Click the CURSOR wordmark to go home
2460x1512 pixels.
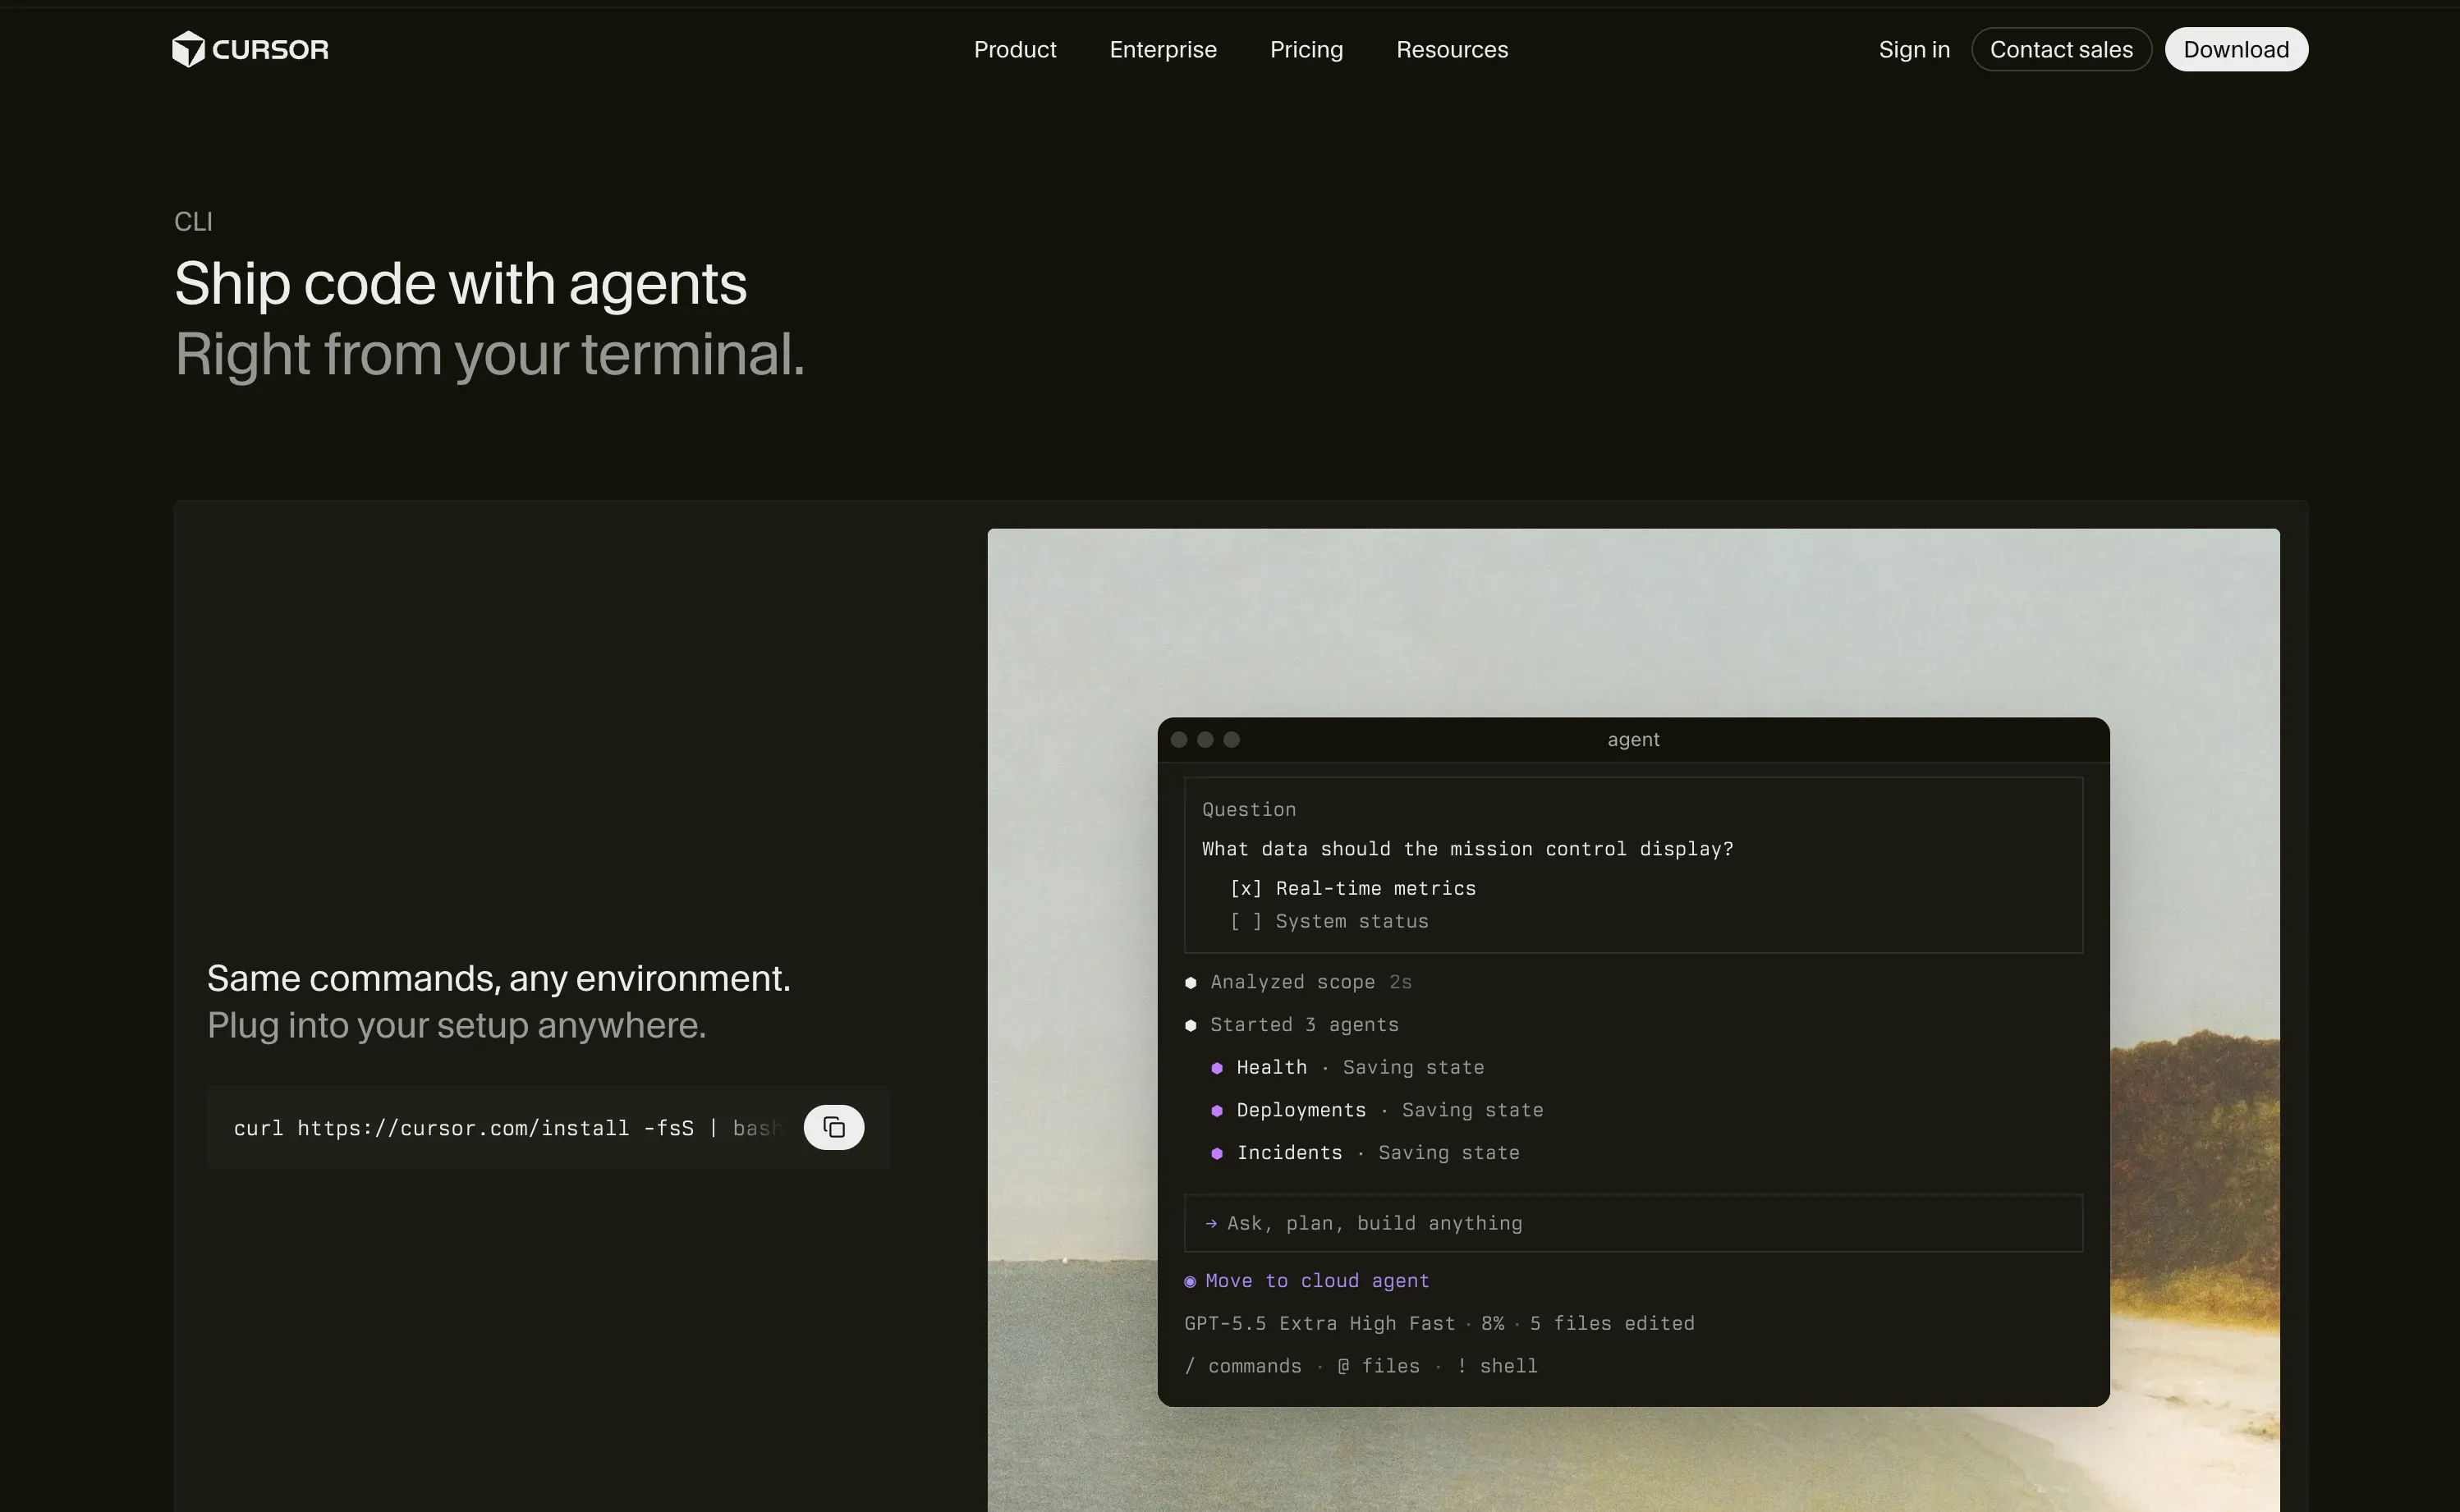(x=270, y=49)
